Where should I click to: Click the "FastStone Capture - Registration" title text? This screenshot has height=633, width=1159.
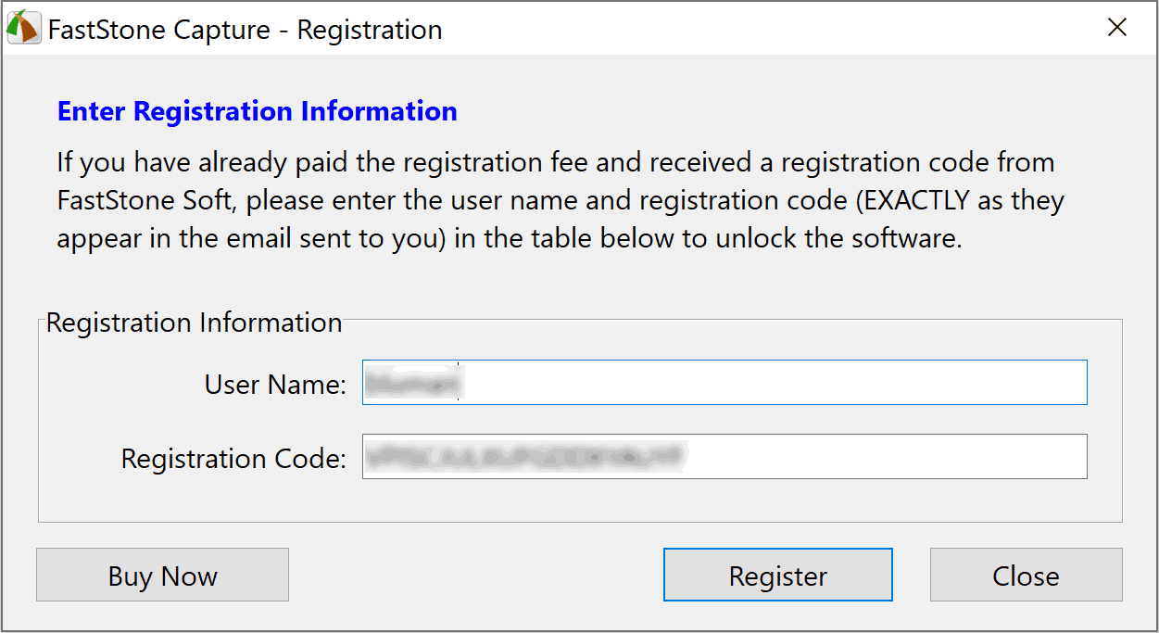coord(245,30)
